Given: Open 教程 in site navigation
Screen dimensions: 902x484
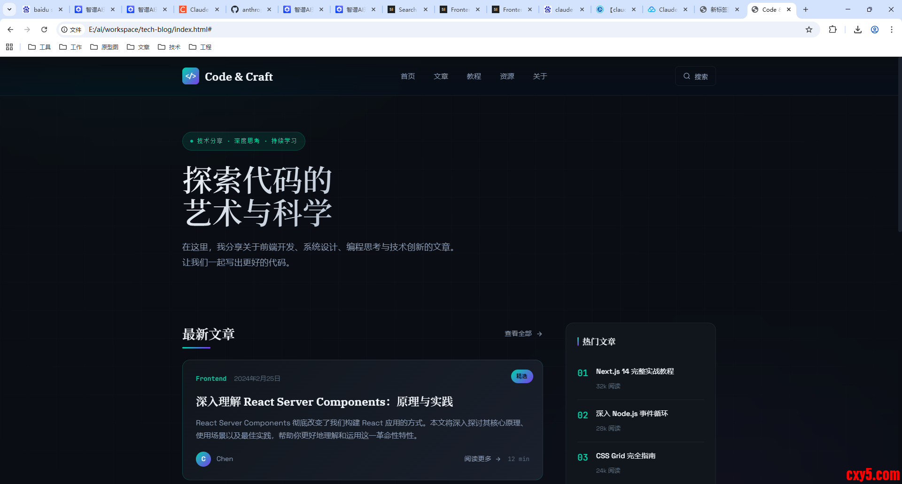Looking at the screenshot, I should point(474,76).
